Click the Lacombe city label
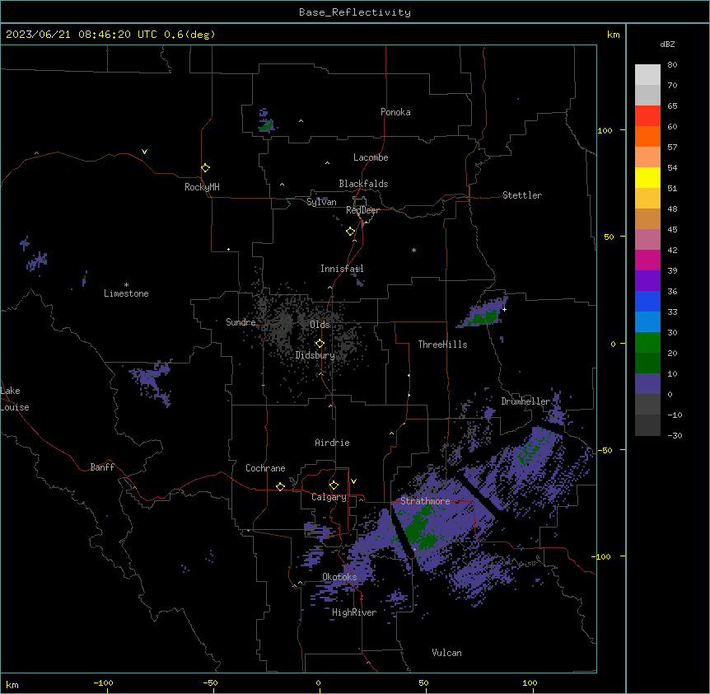This screenshot has width=710, height=694. tap(371, 157)
